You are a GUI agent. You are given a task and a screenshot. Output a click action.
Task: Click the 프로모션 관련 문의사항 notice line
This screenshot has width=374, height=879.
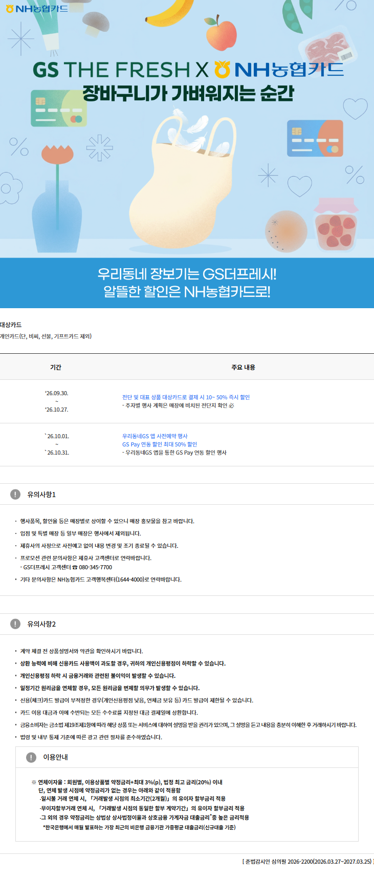click(85, 558)
